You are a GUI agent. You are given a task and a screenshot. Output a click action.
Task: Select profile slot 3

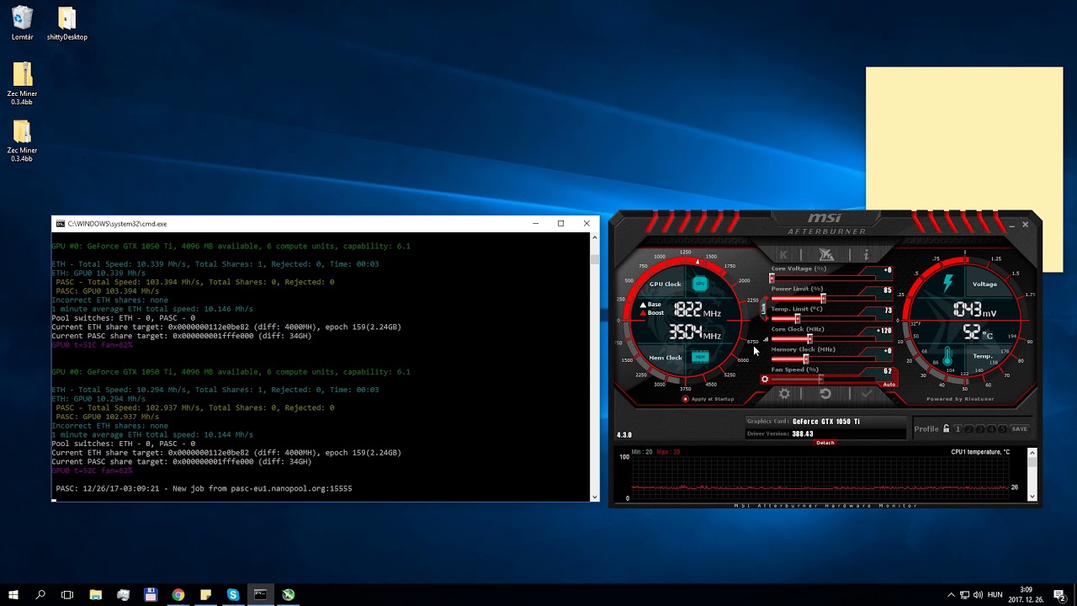pyautogui.click(x=979, y=429)
